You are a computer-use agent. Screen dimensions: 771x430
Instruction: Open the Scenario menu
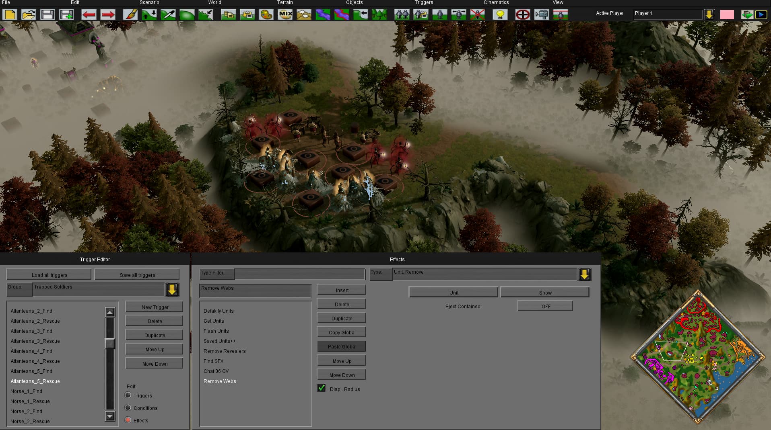click(x=149, y=2)
